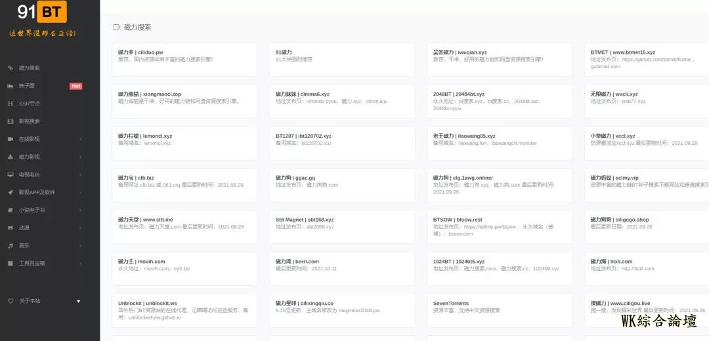Open the 磁力妹妹 | clmma6.xyz card
The height and width of the screenshot is (341, 709).
coord(342,102)
